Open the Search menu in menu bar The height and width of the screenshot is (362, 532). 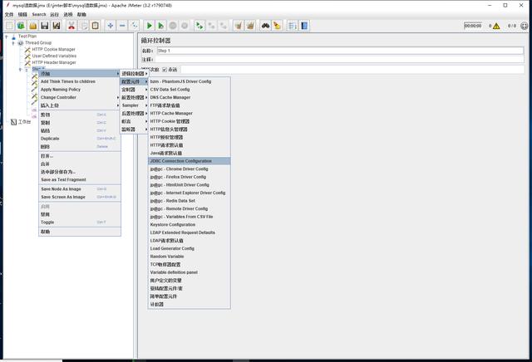coord(39,14)
